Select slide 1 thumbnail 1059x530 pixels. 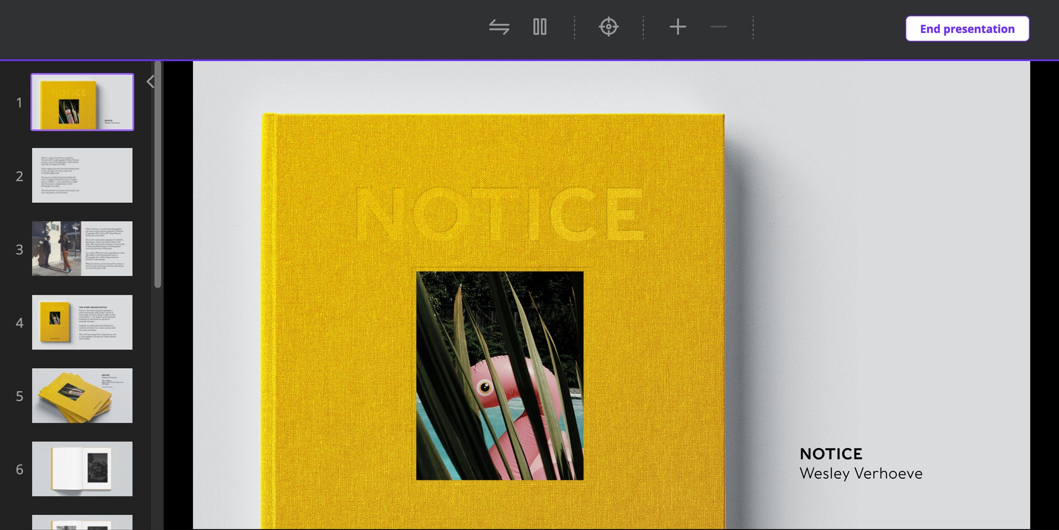[83, 102]
